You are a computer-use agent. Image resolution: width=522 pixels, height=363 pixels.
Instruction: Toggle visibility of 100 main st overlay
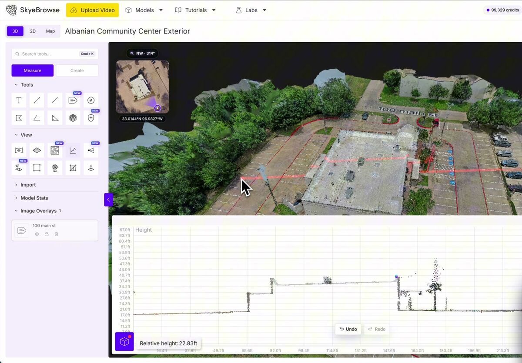pyautogui.click(x=37, y=234)
